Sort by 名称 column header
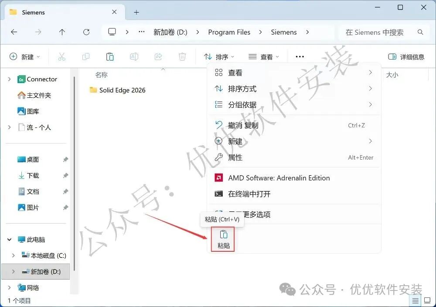The width and height of the screenshot is (436, 307). 101,75
